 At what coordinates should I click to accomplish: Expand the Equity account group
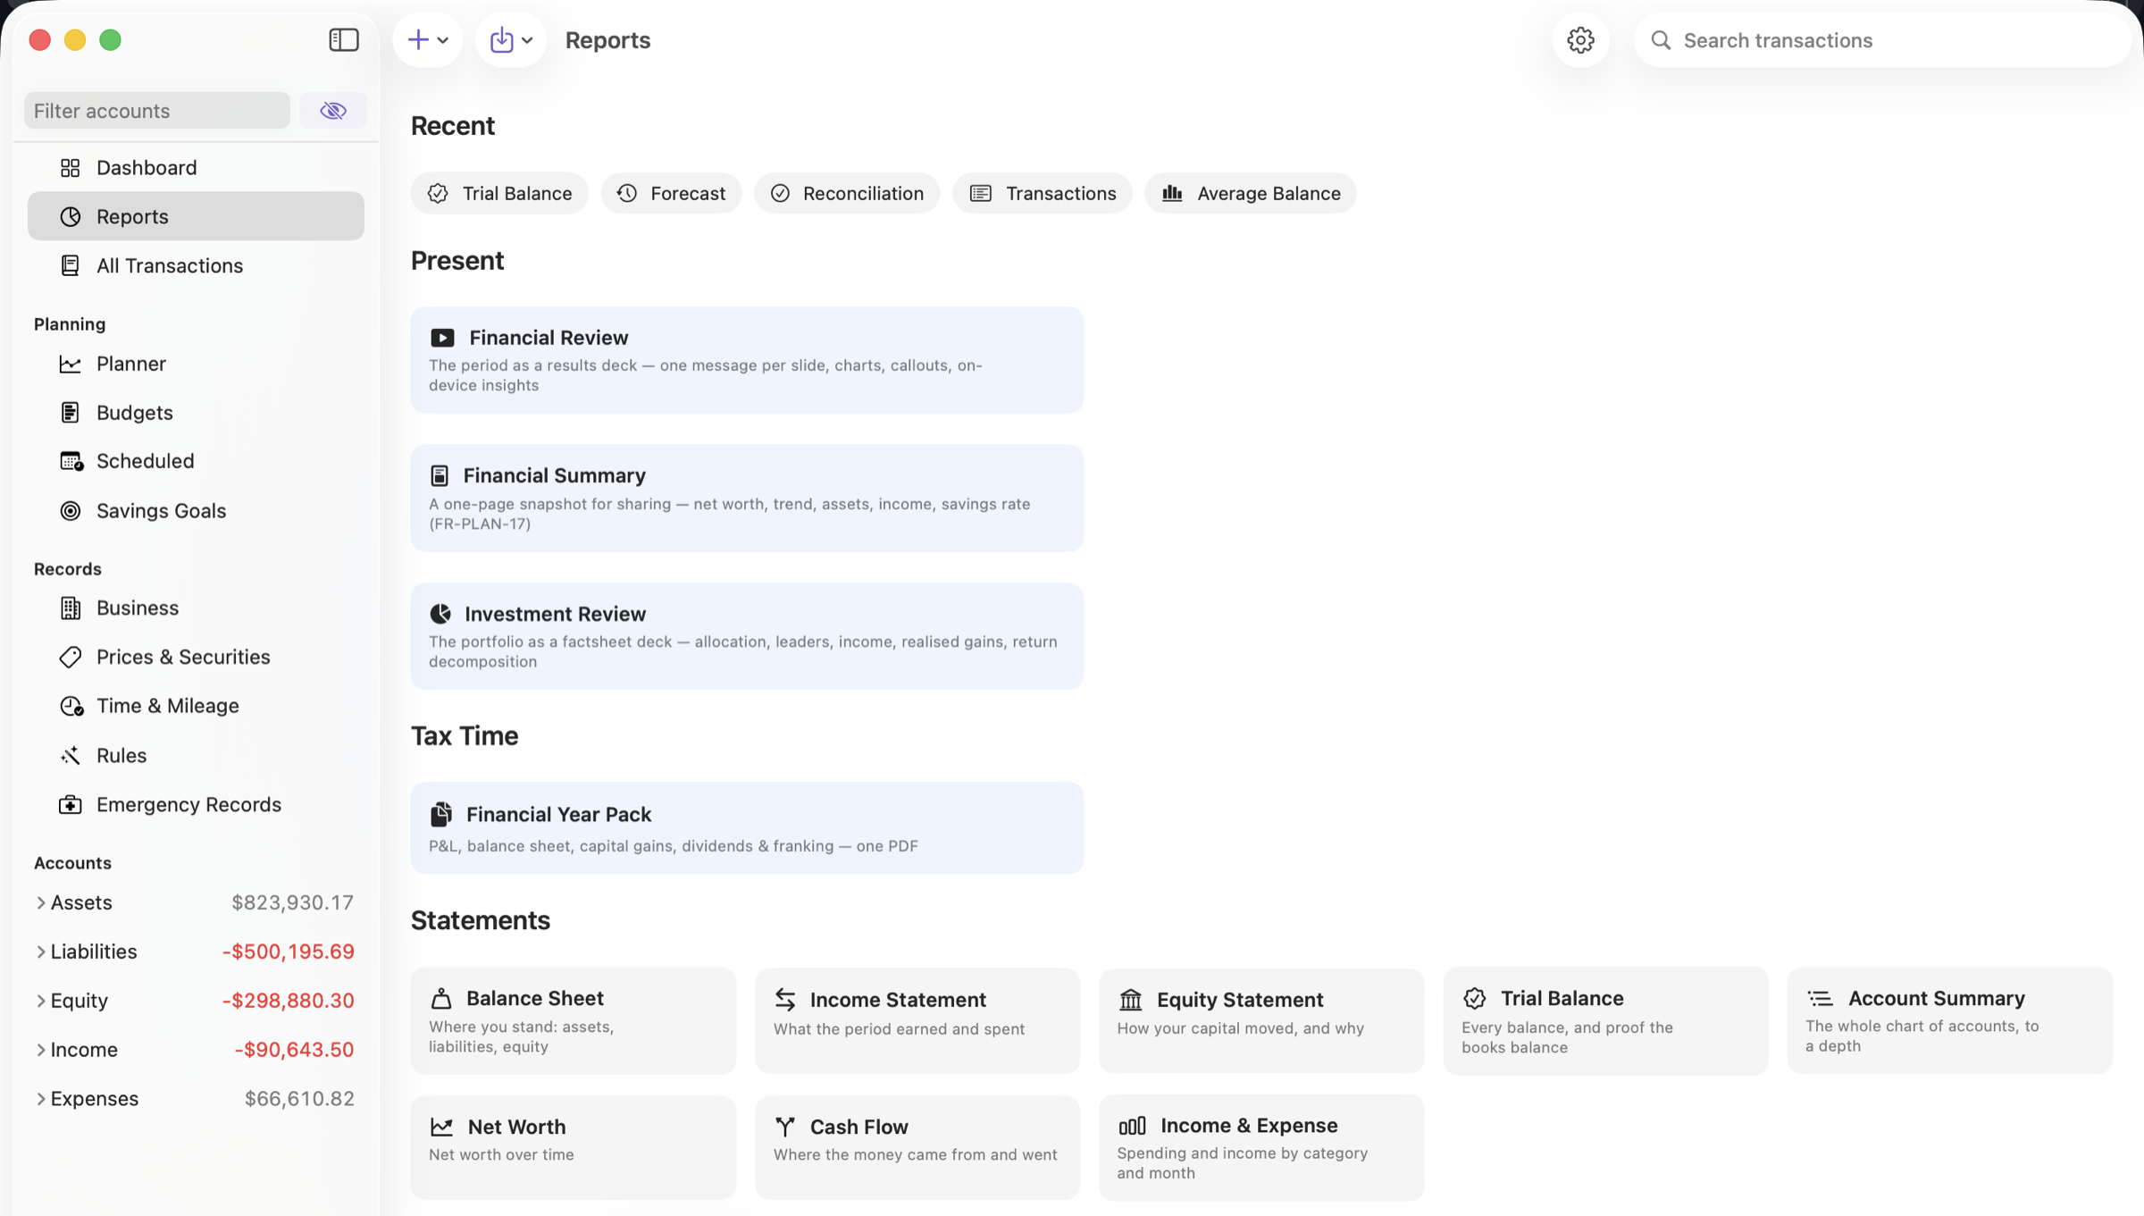40,1002
